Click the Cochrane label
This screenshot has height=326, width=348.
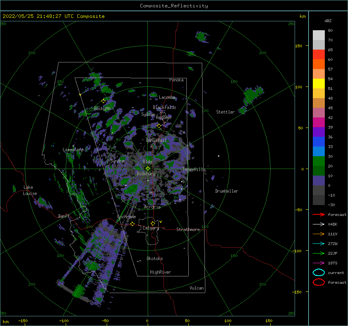pyautogui.click(x=126, y=217)
